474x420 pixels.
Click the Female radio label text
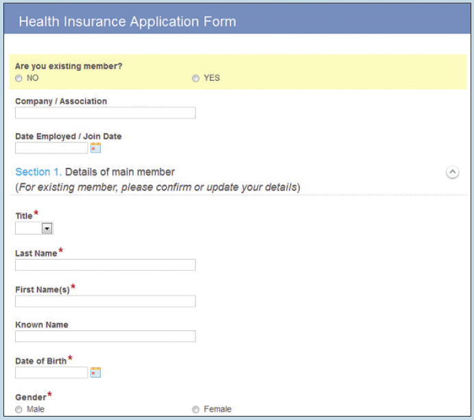[217, 409]
